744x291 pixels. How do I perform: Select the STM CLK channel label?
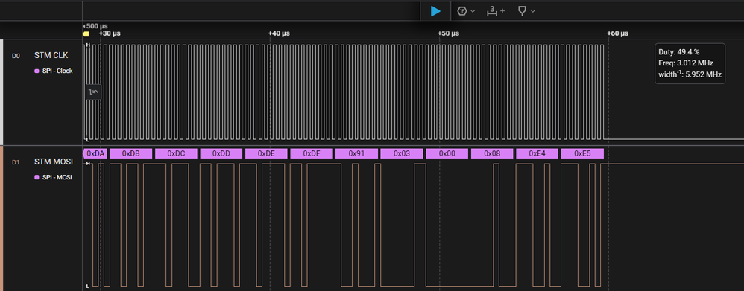[x=51, y=56]
